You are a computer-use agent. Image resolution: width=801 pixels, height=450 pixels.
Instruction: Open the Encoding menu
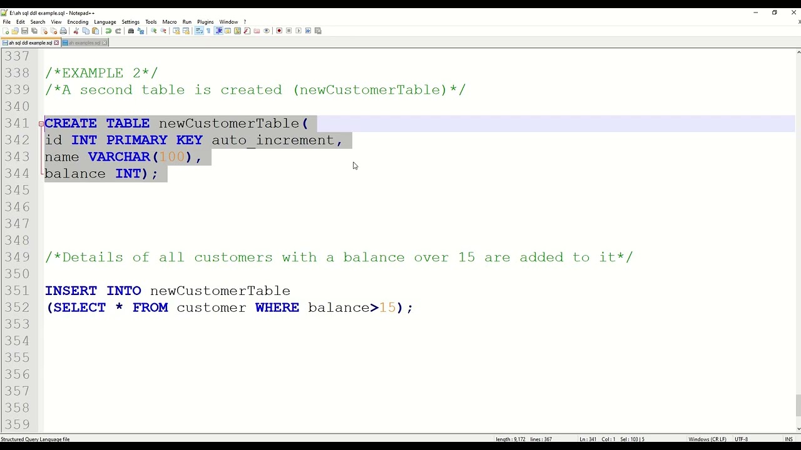[78, 22]
